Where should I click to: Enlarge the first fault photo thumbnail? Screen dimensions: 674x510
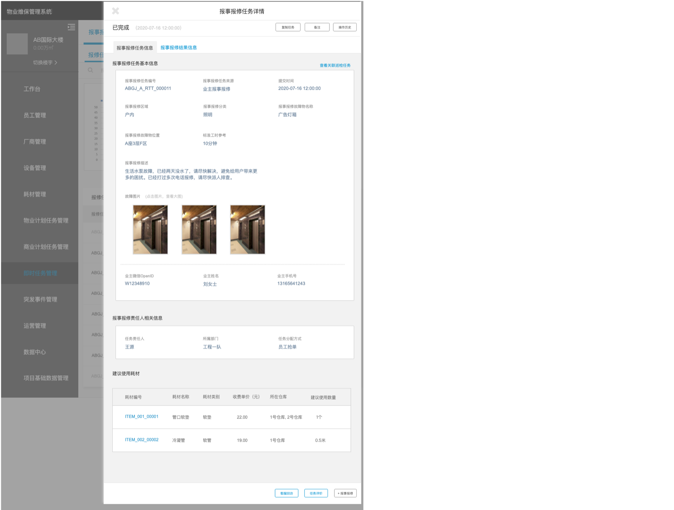(x=150, y=230)
